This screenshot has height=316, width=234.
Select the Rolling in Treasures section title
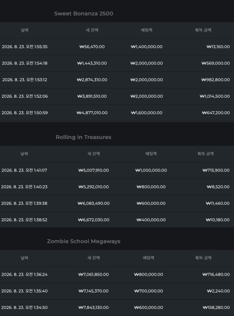83,137
